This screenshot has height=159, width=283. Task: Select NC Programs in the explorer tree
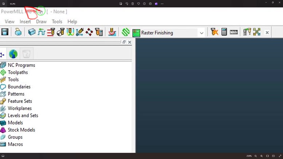coord(21,65)
